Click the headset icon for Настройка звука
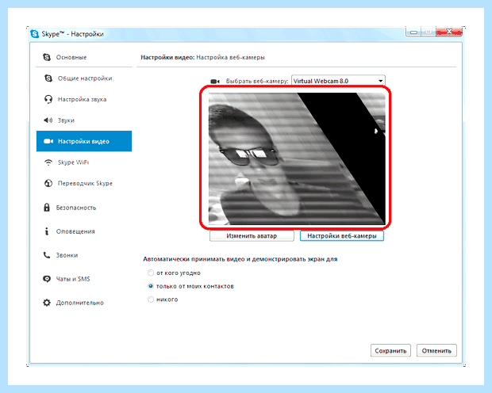 (x=48, y=99)
